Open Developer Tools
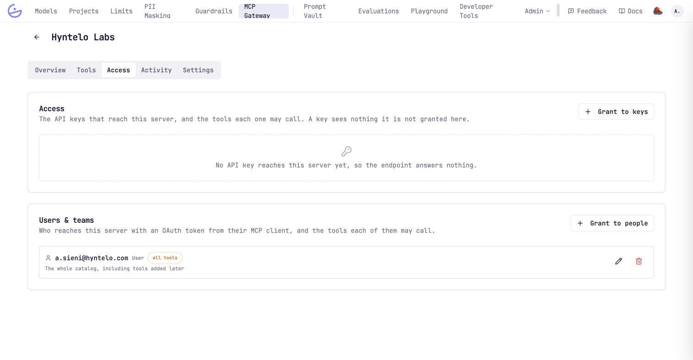693x360 pixels. (476, 11)
